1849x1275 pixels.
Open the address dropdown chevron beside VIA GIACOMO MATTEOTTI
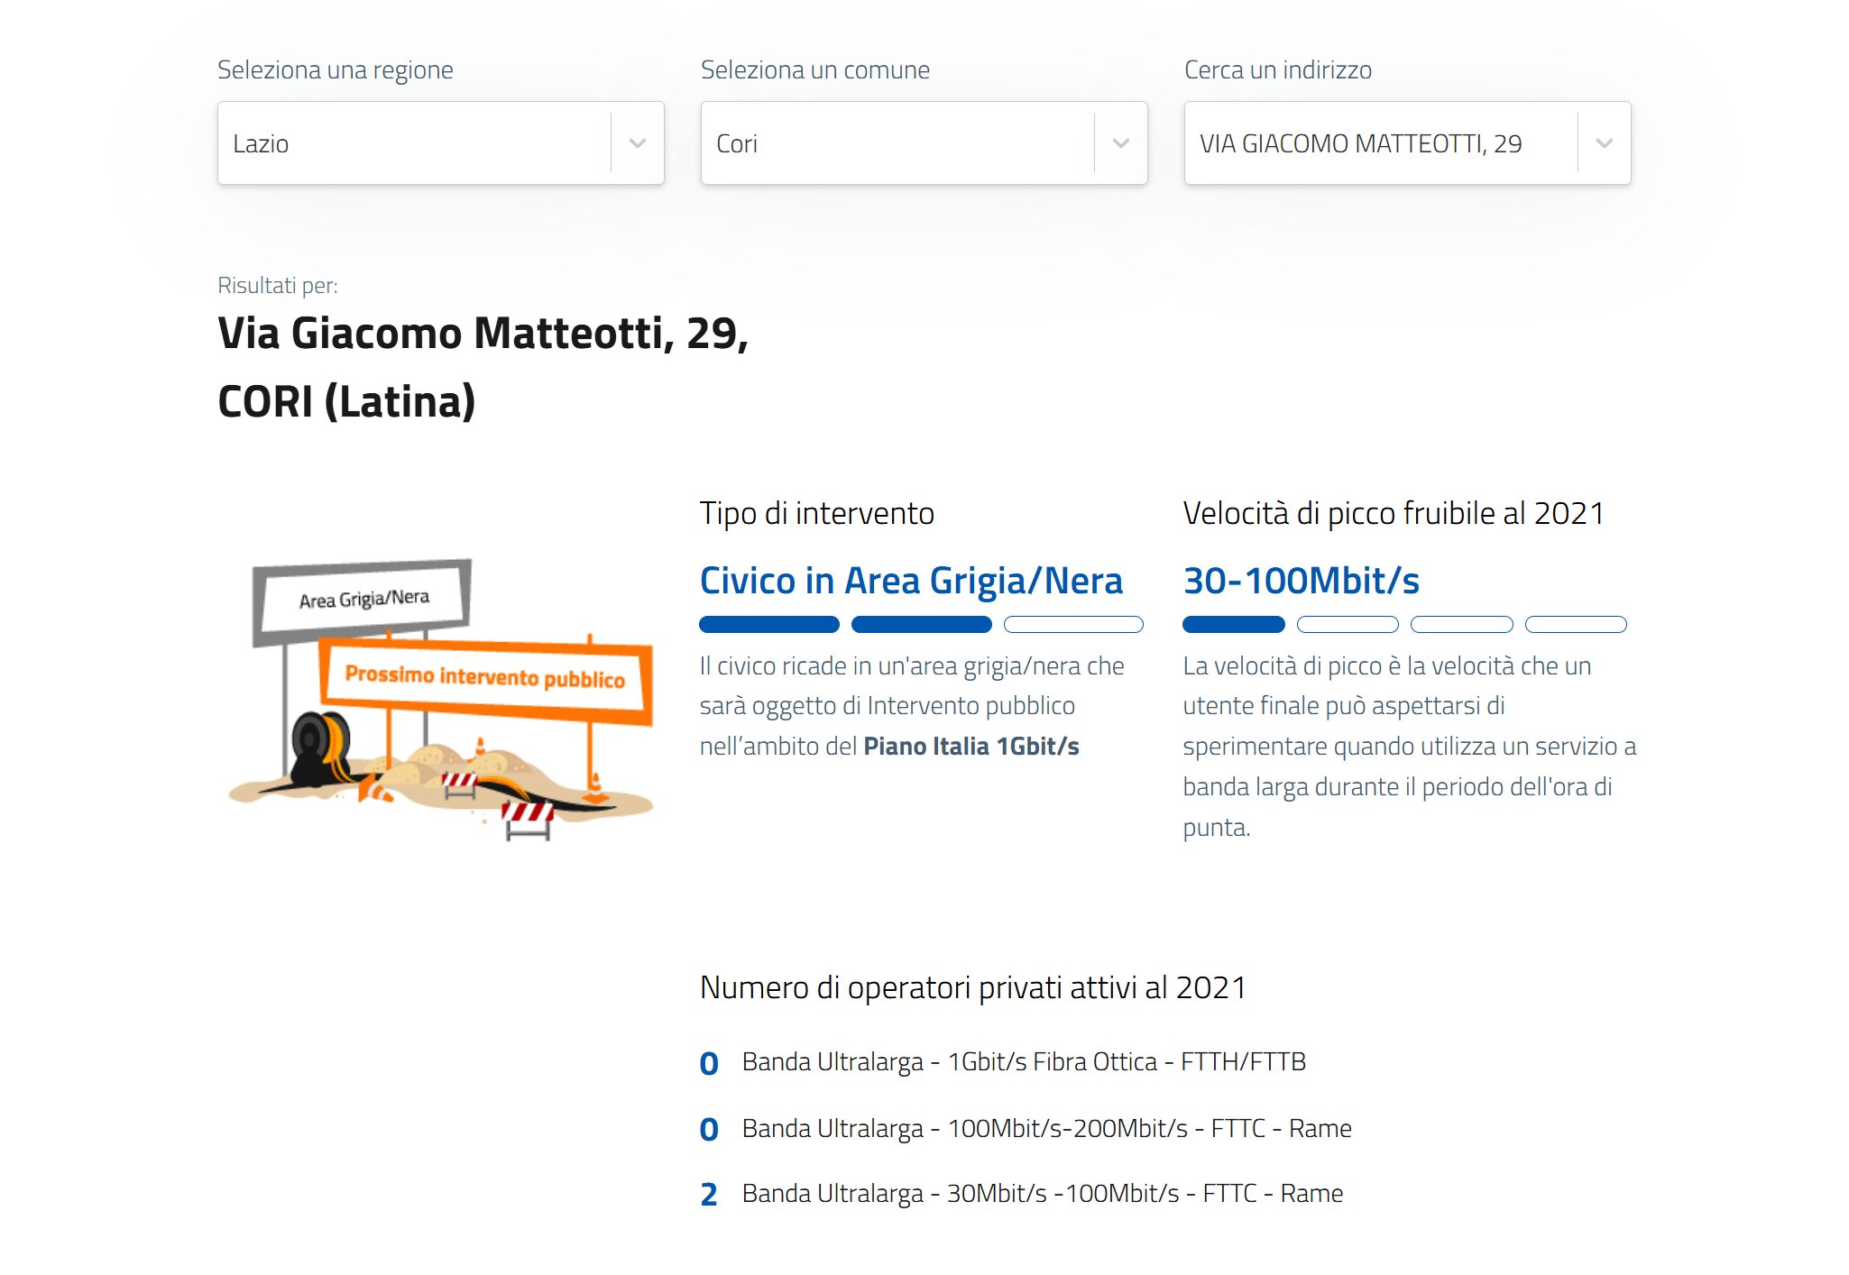pyautogui.click(x=1604, y=143)
